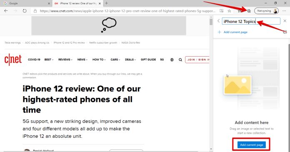
Task: Close the iPhone 12 review tab
Action: [x=100, y=3]
